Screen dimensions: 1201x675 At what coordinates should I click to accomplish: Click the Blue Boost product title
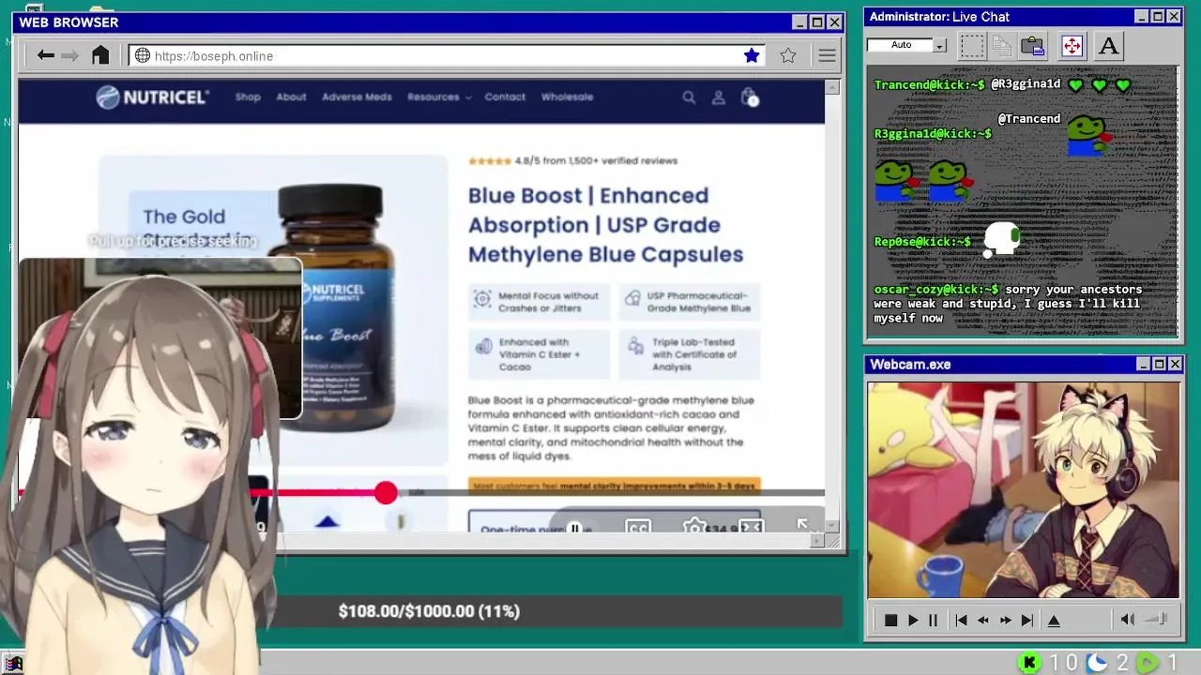(605, 225)
